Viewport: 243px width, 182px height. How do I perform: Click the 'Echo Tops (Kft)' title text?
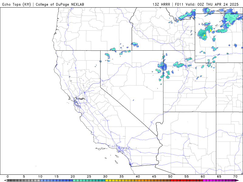[x=17, y=4]
